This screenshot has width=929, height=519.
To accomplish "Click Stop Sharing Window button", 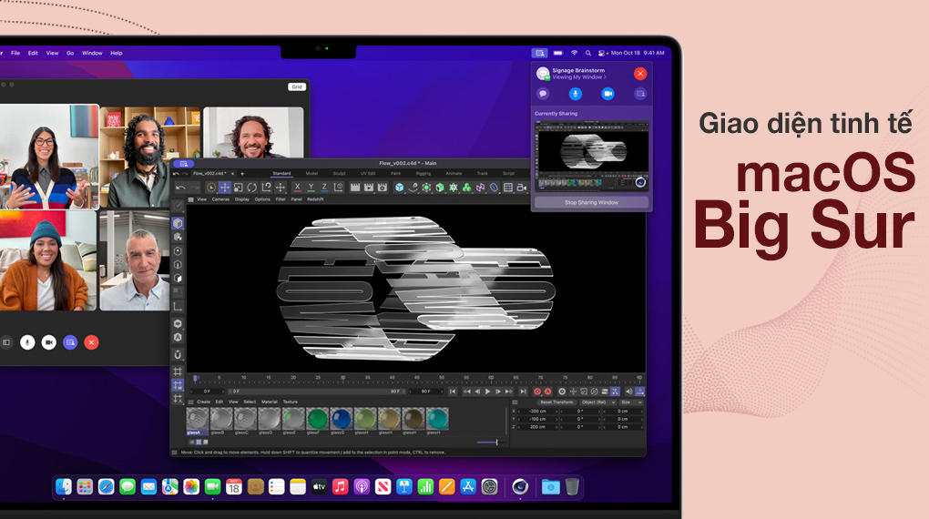I will coord(591,203).
